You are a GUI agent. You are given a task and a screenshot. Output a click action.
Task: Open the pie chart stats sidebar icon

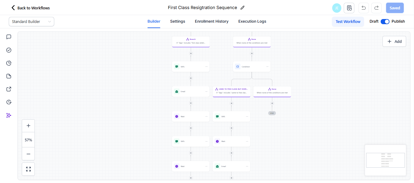tap(9, 63)
